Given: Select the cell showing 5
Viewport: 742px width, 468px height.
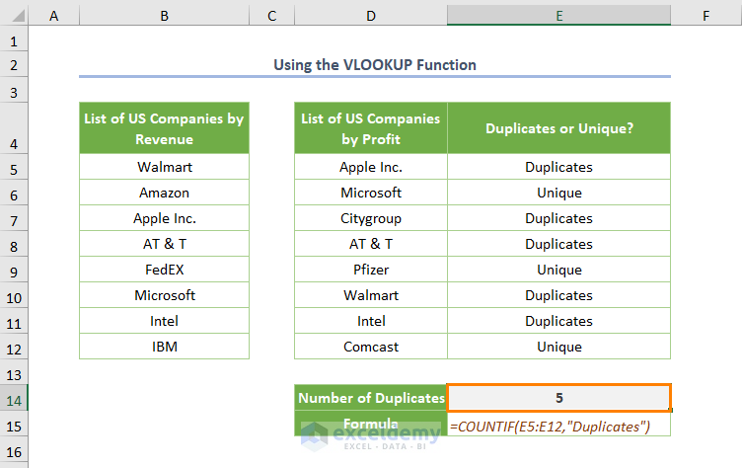Looking at the screenshot, I should (558, 398).
